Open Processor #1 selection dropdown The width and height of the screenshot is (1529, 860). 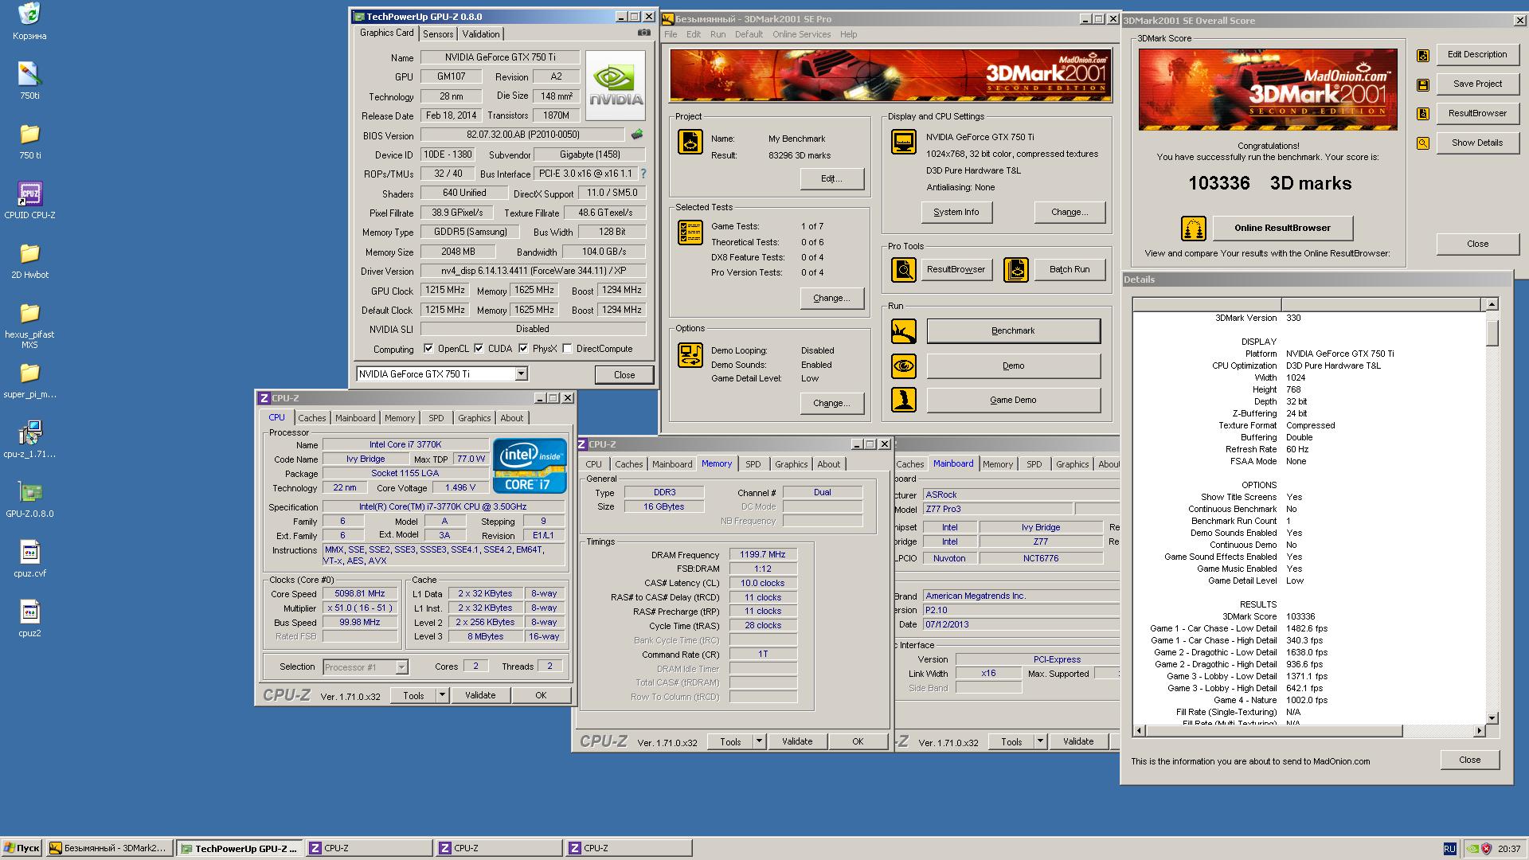(x=401, y=667)
